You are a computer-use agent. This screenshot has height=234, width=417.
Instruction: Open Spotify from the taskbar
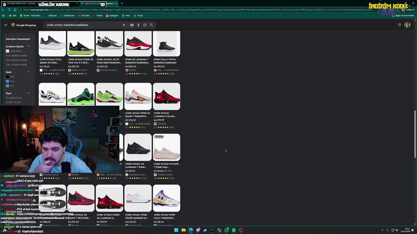point(234,230)
